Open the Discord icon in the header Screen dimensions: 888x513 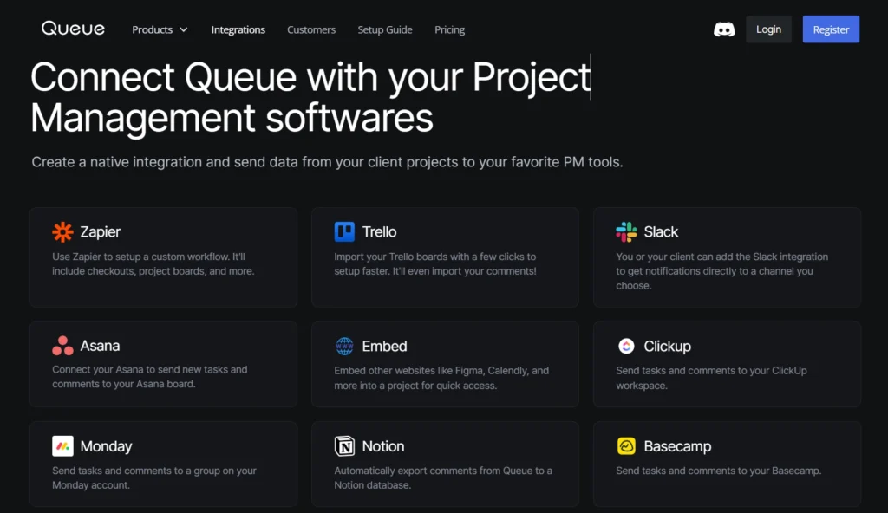pos(724,29)
